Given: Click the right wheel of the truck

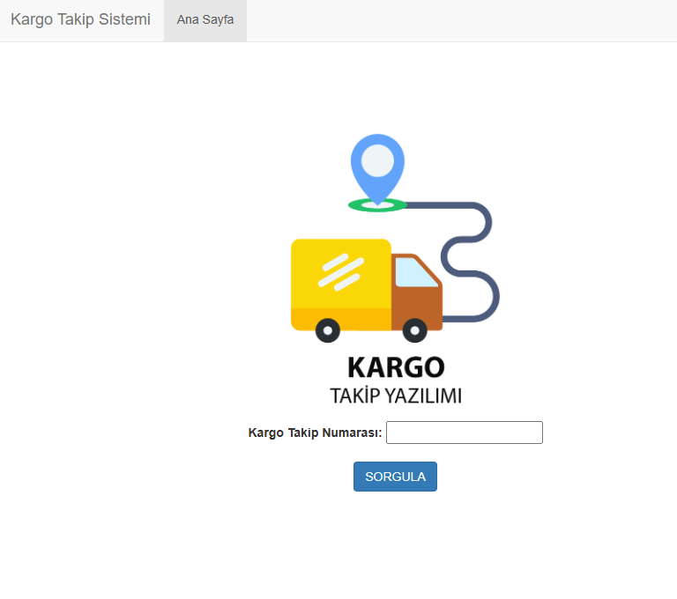Looking at the screenshot, I should 414,330.
